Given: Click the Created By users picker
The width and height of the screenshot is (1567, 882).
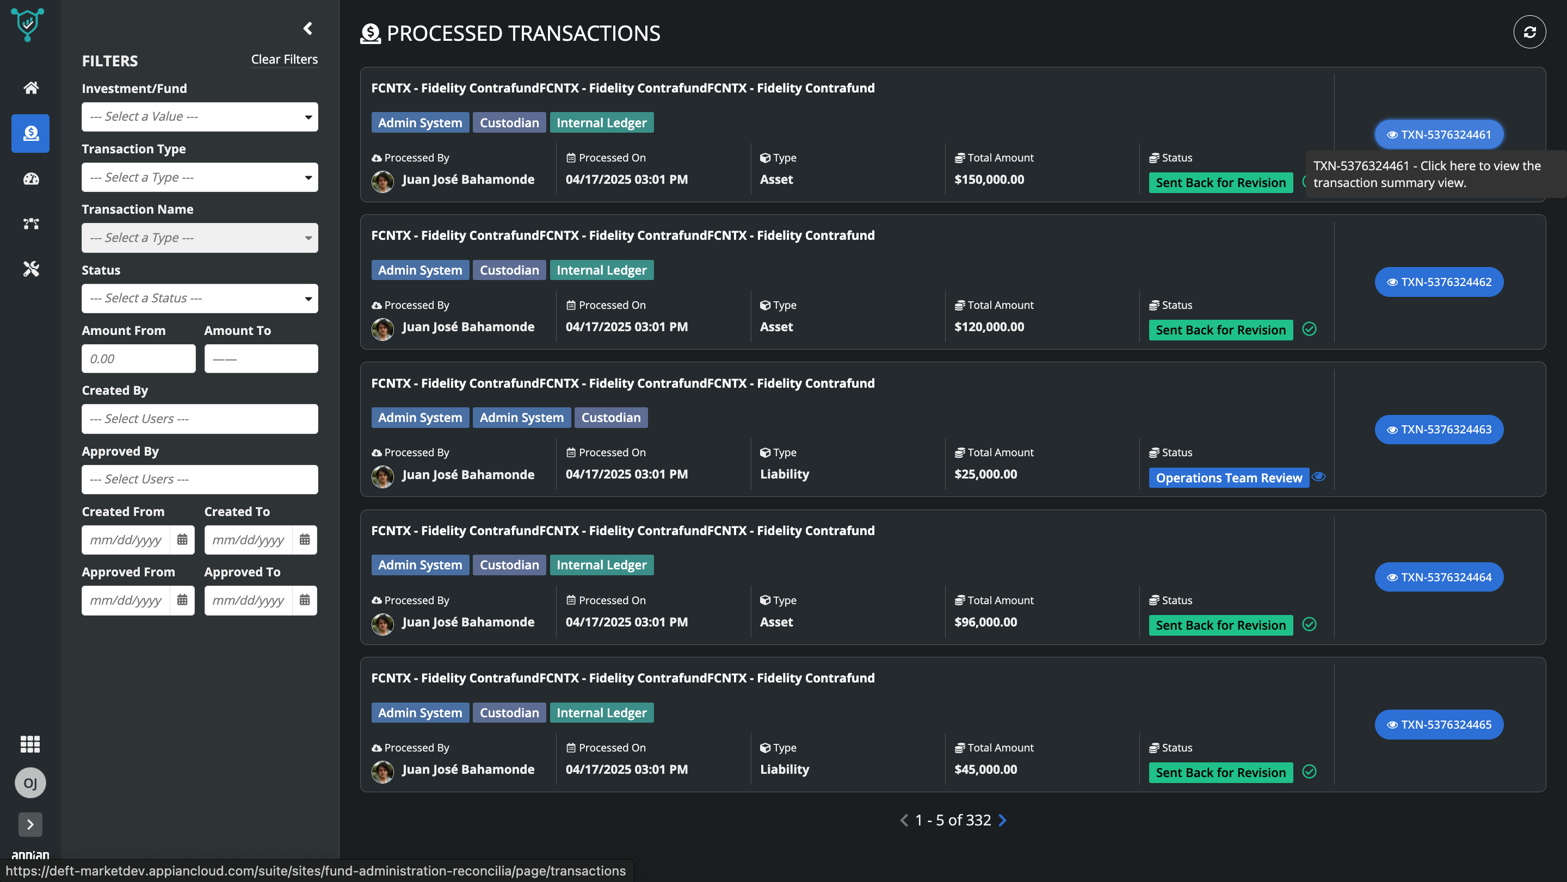Looking at the screenshot, I should tap(200, 419).
